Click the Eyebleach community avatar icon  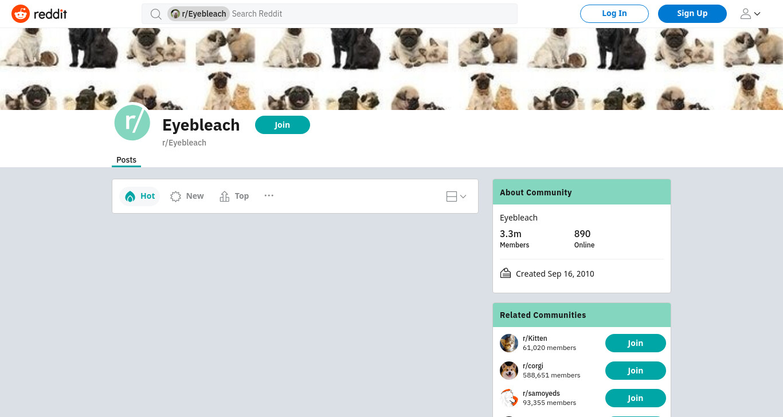[x=132, y=123]
